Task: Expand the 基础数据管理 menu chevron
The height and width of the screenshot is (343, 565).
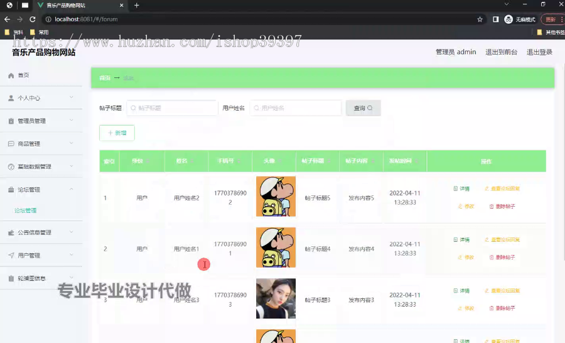Action: tap(72, 166)
